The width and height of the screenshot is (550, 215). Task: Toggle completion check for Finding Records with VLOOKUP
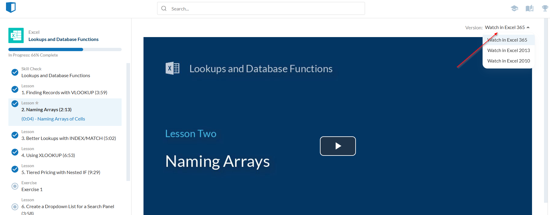15,89
